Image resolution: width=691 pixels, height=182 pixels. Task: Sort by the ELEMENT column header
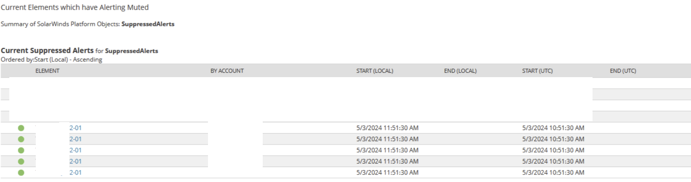tap(47, 71)
